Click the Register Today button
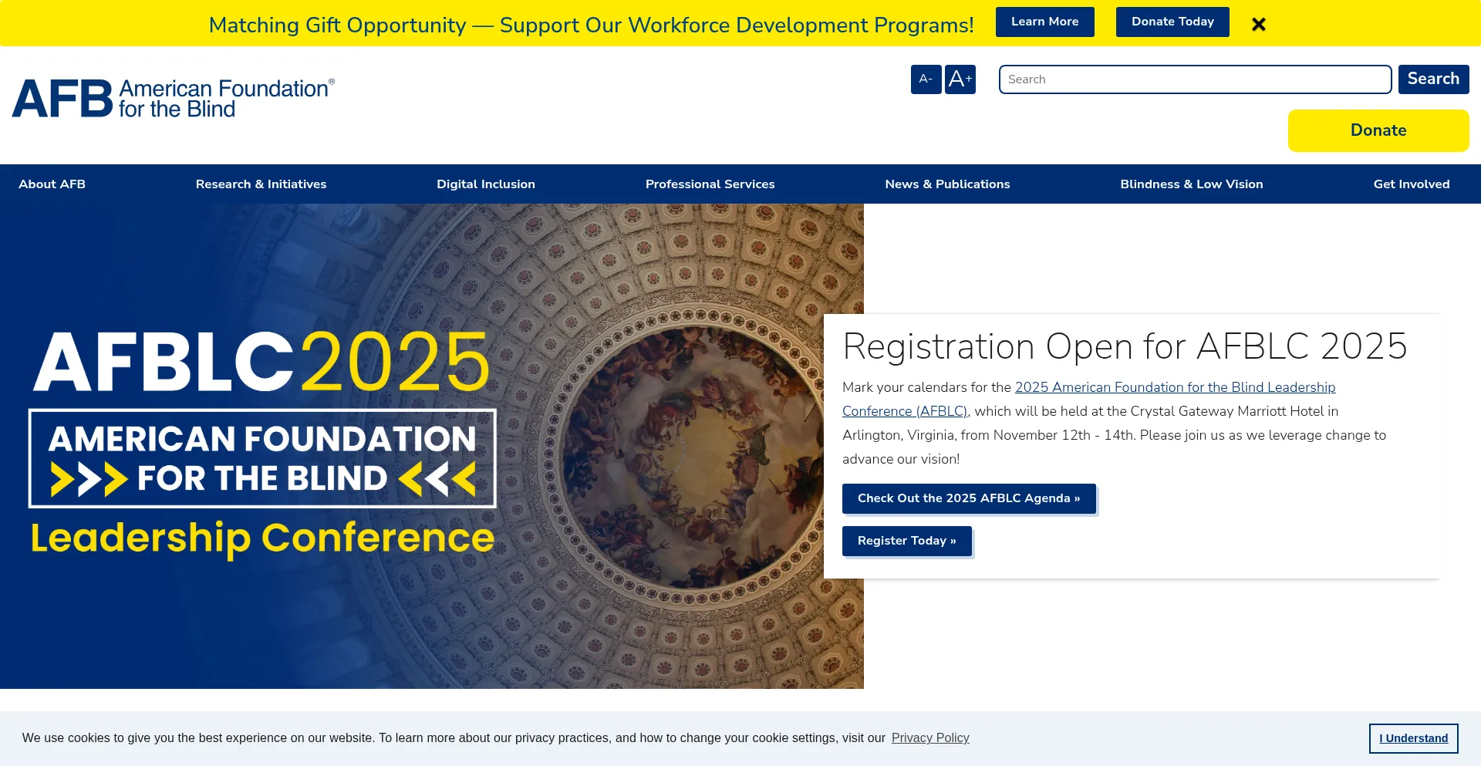 [x=906, y=542]
